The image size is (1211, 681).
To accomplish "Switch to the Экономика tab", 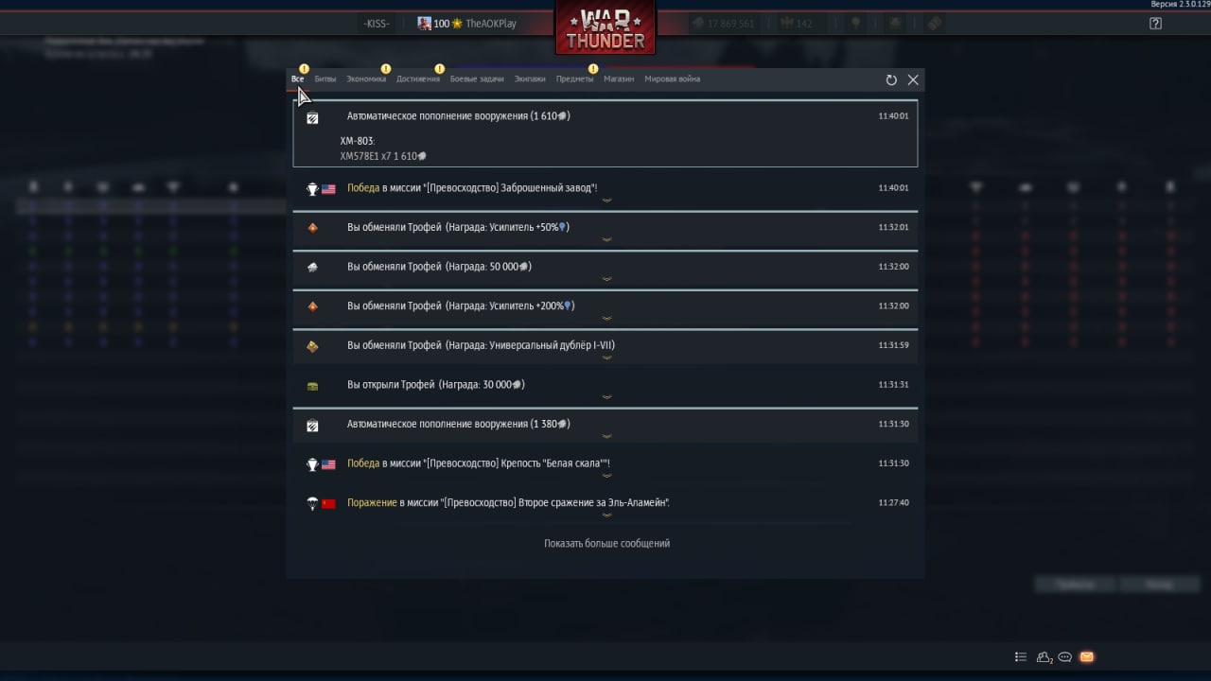I will pyautogui.click(x=366, y=79).
